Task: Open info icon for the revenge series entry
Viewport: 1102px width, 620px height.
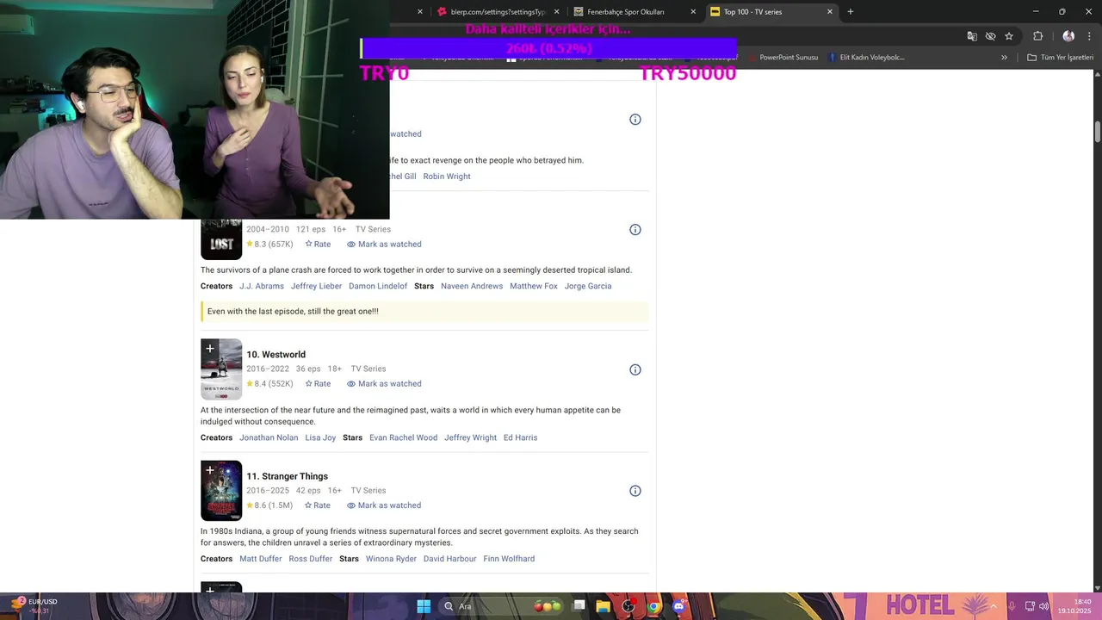Action: [x=635, y=120]
